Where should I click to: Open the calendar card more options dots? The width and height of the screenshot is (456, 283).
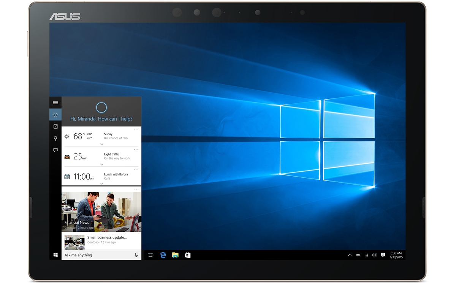click(x=136, y=170)
